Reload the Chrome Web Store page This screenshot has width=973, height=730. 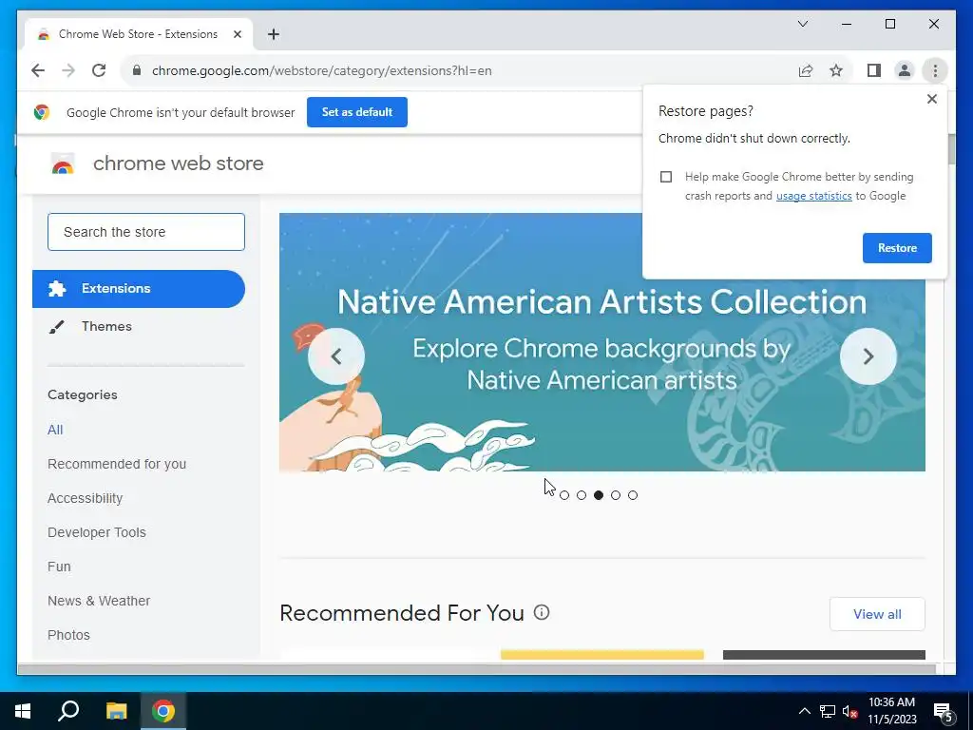pos(99,70)
